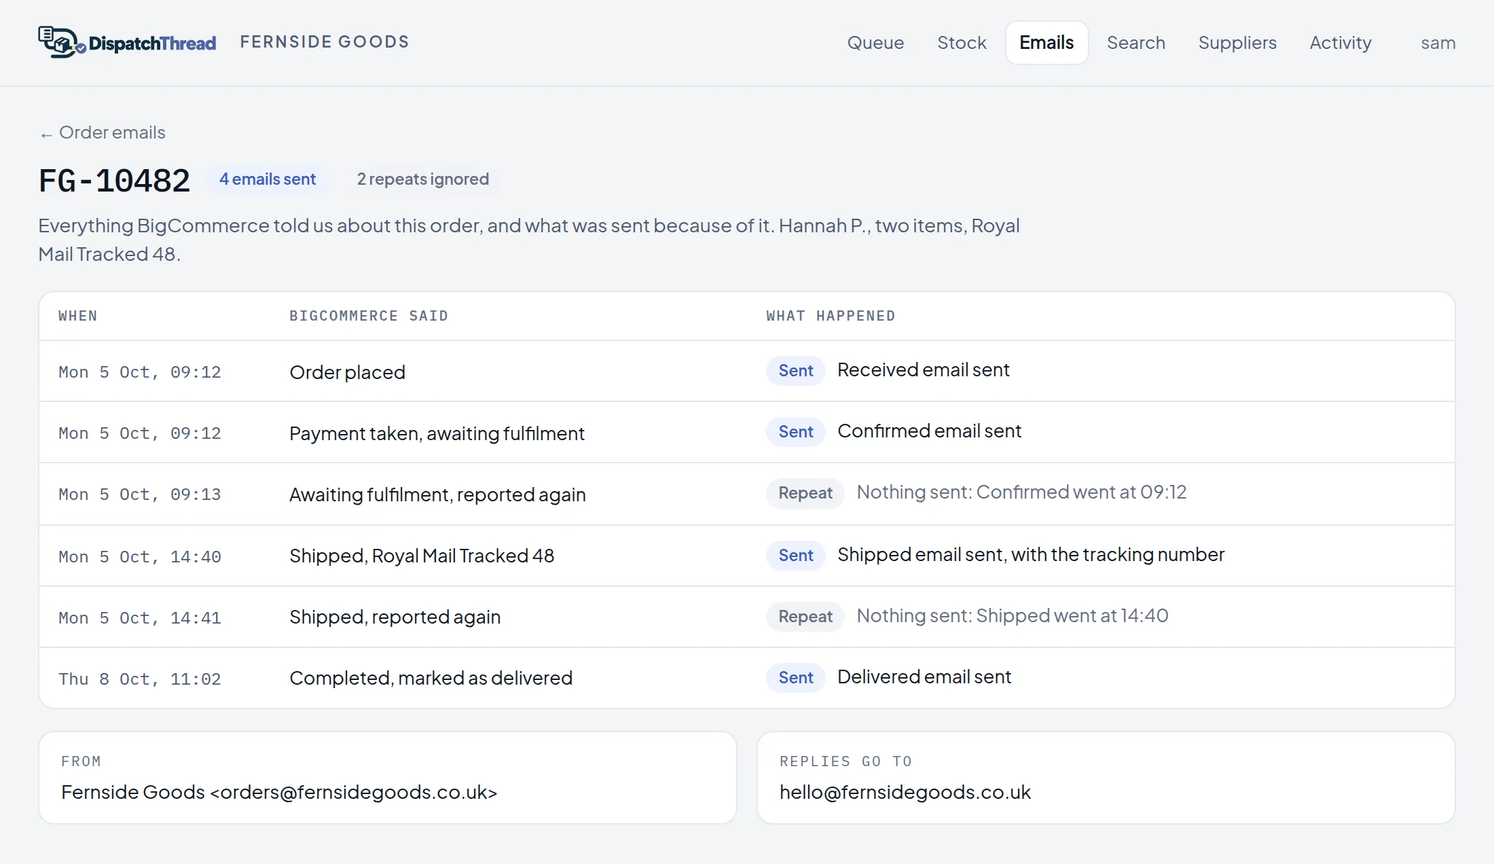Click Sent badge beside Confirmed email sent
This screenshot has width=1494, height=864.
click(x=795, y=432)
